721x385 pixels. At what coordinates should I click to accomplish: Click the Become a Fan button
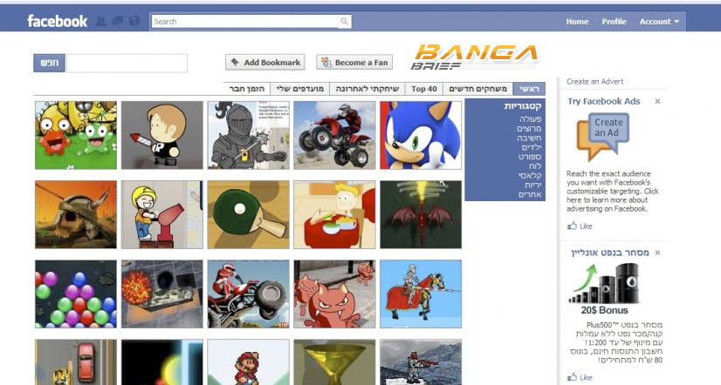pos(354,63)
